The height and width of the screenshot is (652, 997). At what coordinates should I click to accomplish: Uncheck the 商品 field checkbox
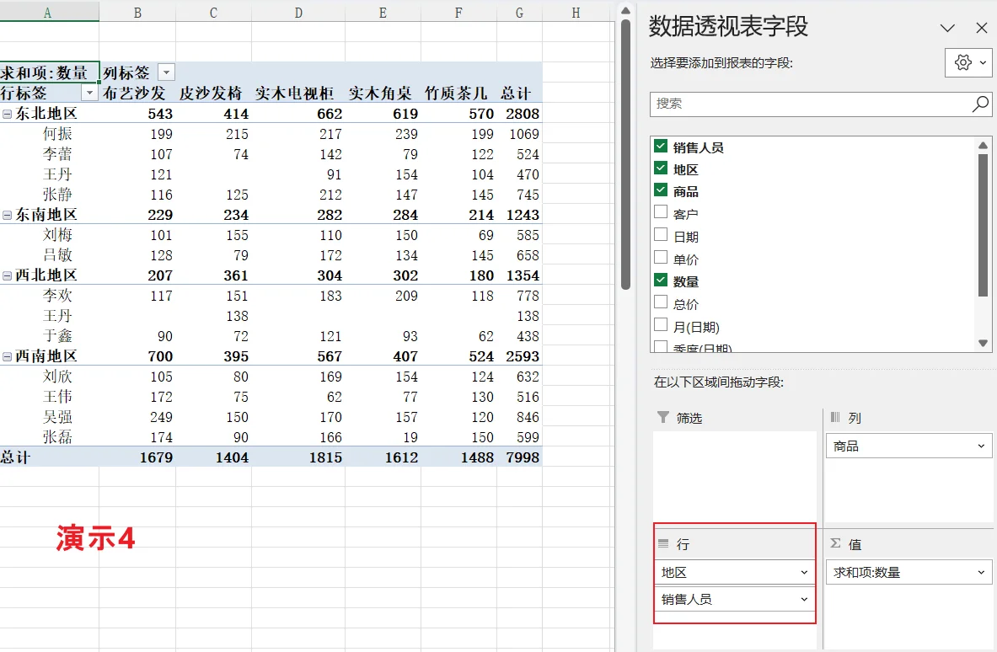[661, 190]
